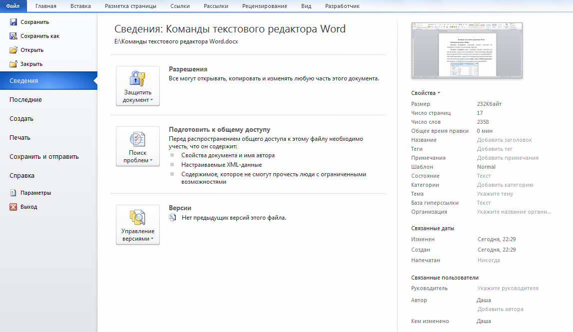The height and width of the screenshot is (332, 573).
Task: Select Справка in the backstage menu
Action: pyautogui.click(x=48, y=176)
